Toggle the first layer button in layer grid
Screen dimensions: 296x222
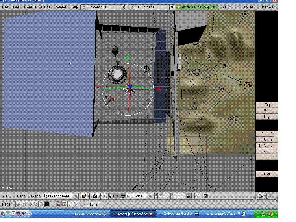156,195
